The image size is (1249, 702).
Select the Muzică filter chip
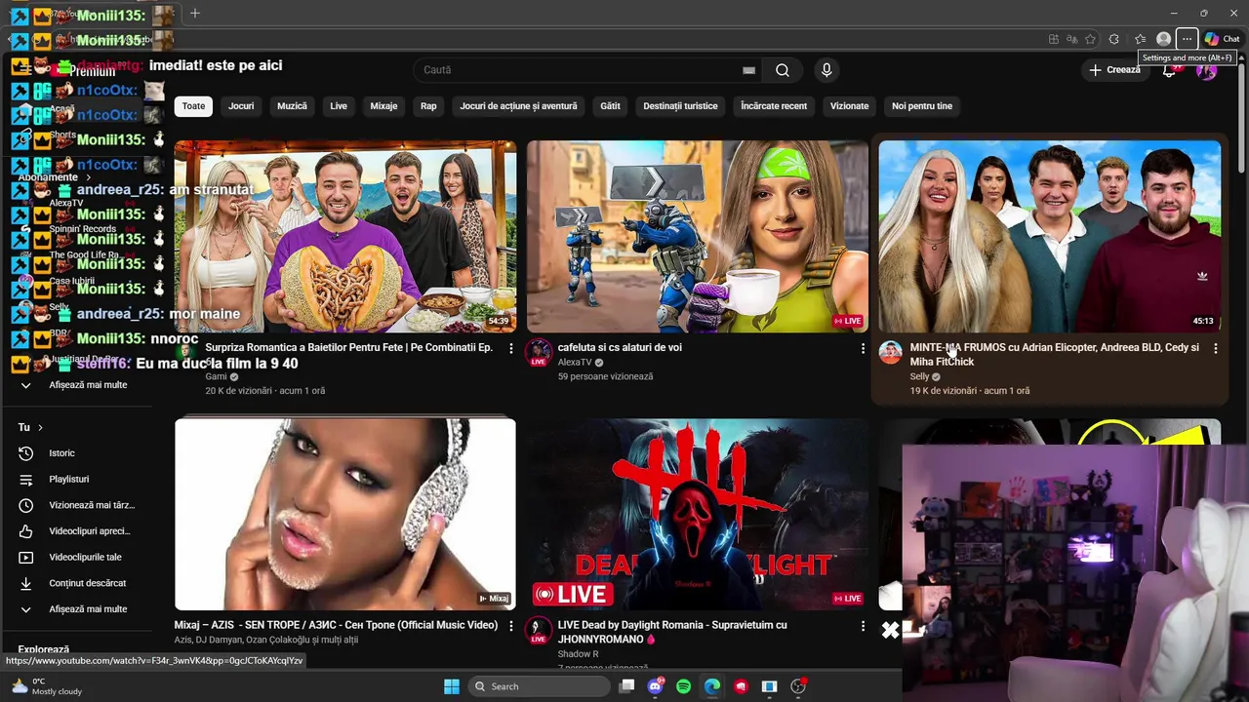[292, 106]
